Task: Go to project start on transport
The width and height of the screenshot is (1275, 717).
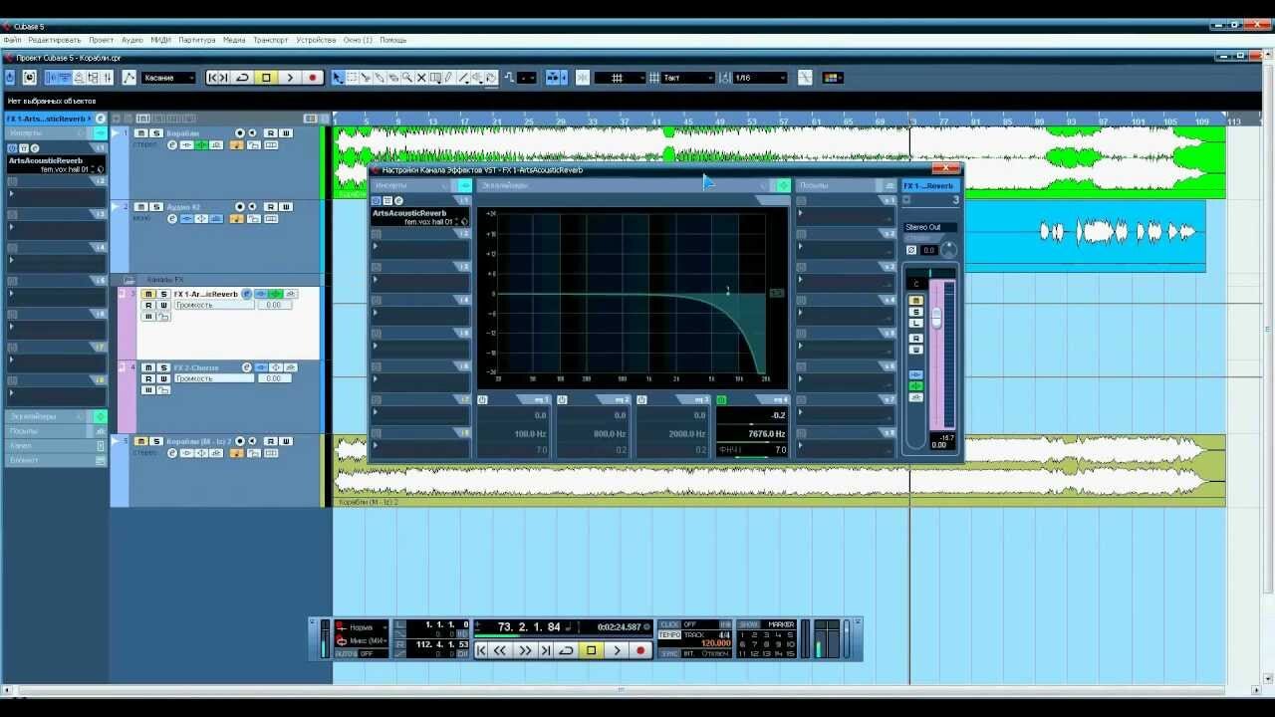Action: [481, 650]
